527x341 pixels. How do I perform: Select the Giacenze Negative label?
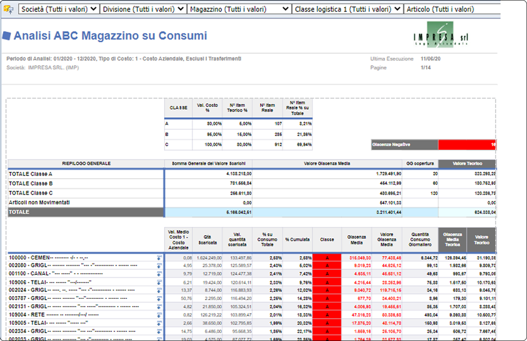coord(405,144)
